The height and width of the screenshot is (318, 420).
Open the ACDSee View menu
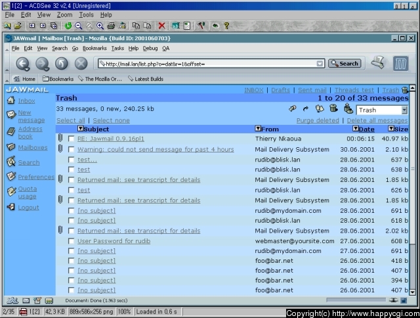44,15
